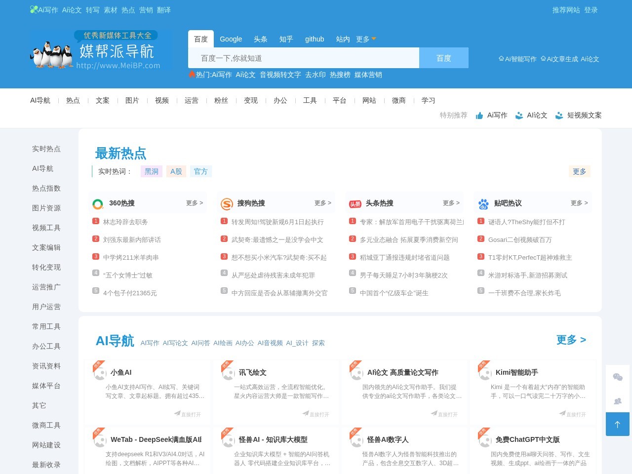Open 更多 in the 搜狗热搜 panel

323,203
